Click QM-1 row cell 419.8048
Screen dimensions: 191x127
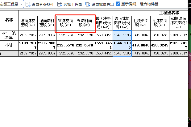[x=141, y=35]
